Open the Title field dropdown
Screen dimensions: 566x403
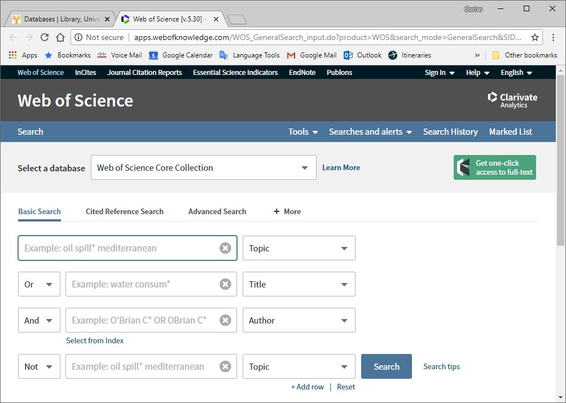(299, 284)
